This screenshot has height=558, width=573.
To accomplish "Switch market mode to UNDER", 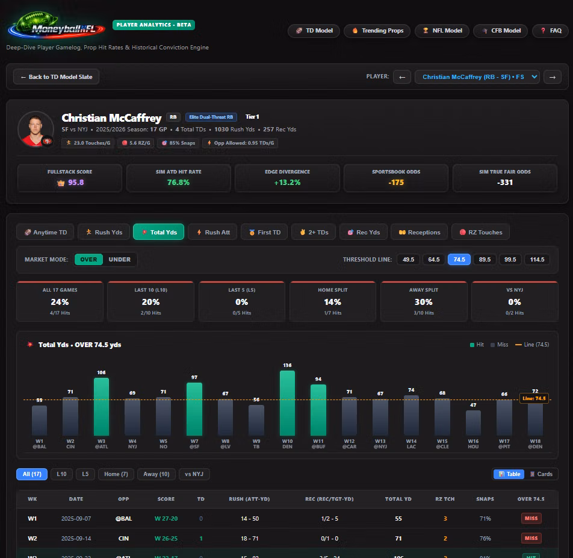I will click(x=120, y=260).
